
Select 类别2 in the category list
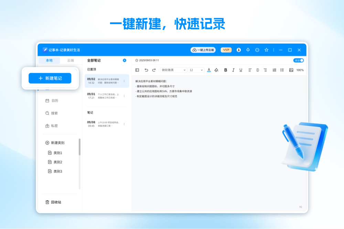[55, 162]
